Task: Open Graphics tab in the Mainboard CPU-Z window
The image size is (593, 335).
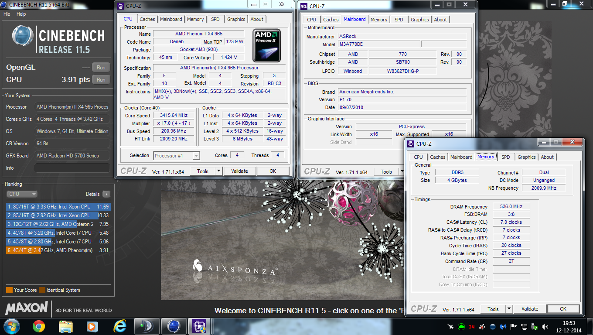Action: (x=420, y=20)
